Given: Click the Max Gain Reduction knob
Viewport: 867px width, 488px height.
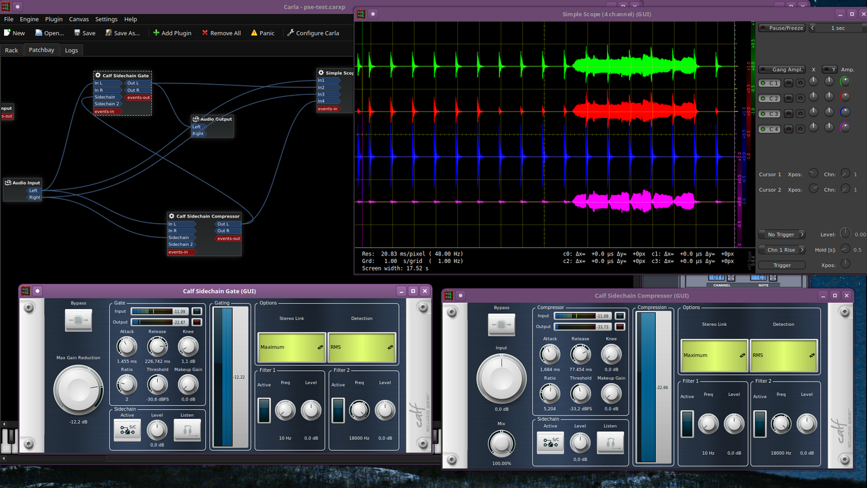Looking at the screenshot, I should point(79,389).
